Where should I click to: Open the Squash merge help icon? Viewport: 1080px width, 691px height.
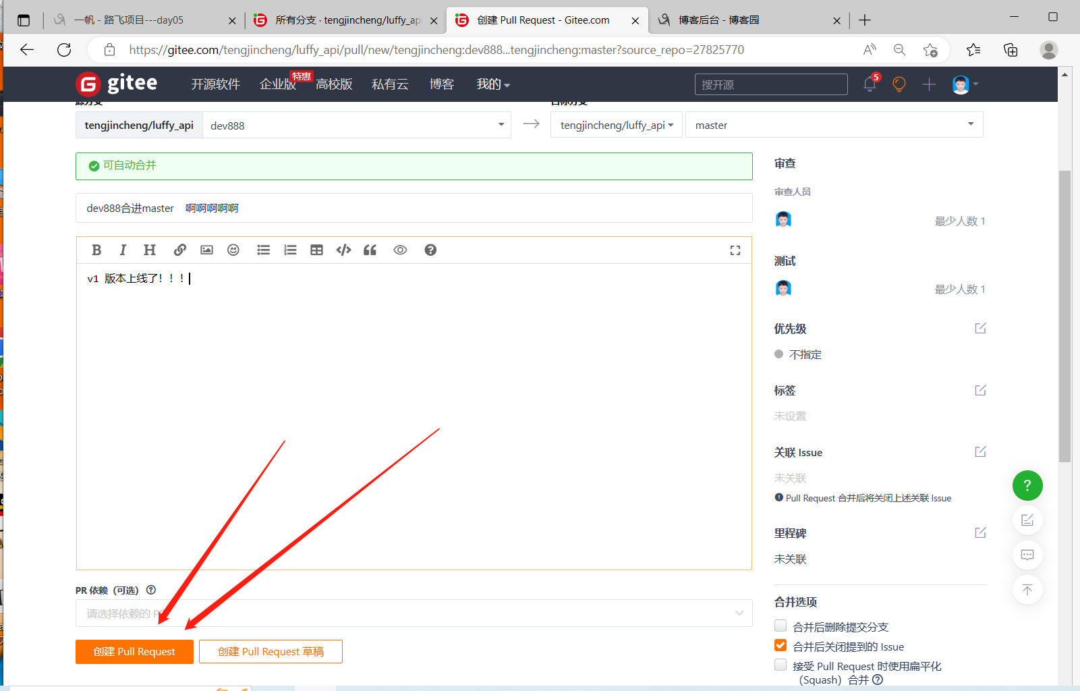[878, 680]
